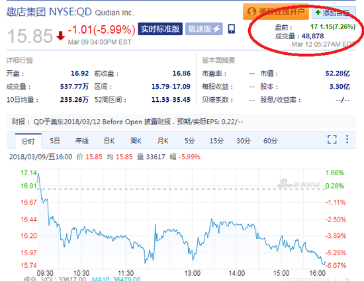Click 添加自选 button
364x281 pixels.
(x=334, y=13)
